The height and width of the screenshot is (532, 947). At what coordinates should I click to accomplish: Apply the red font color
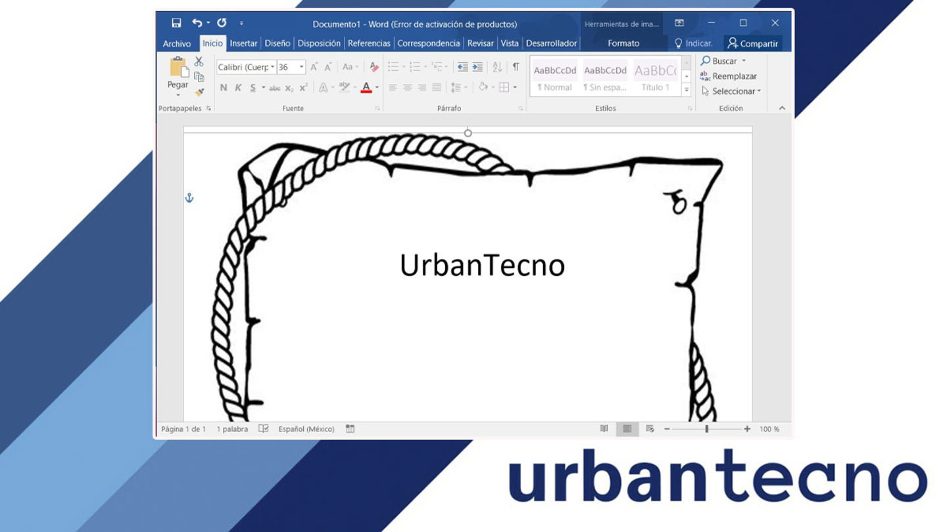click(366, 87)
